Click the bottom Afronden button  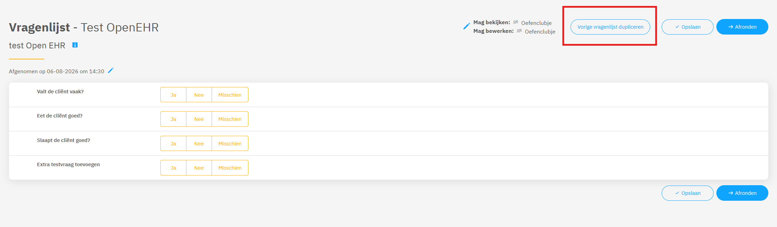pyautogui.click(x=742, y=193)
